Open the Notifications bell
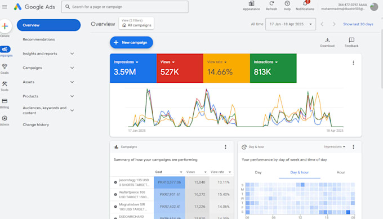383x219 pixels. [305, 3]
